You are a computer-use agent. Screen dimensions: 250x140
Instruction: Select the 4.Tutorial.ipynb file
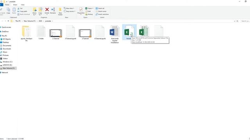point(100,33)
